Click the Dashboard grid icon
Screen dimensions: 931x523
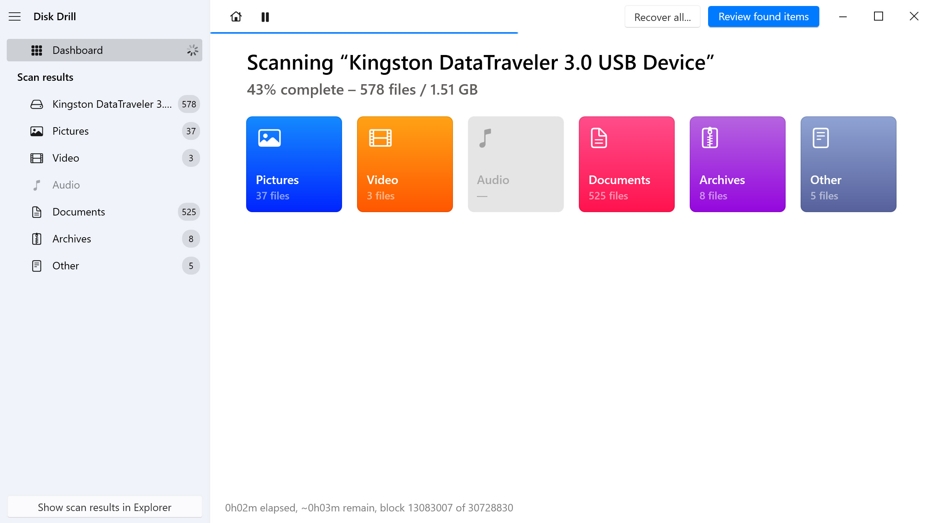(x=36, y=50)
